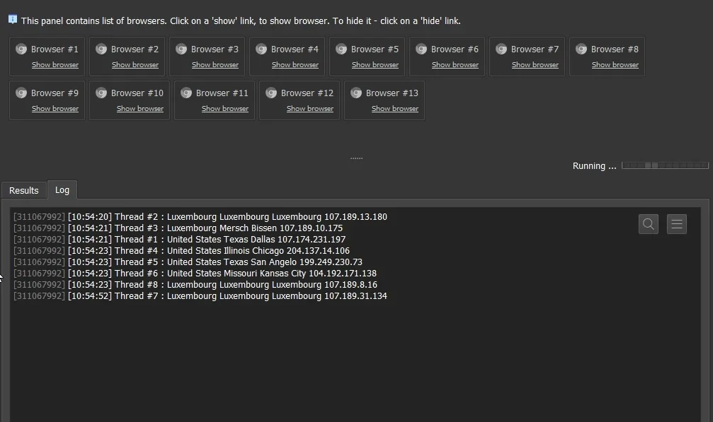Viewport: 713px width, 422px height.
Task: Click the dotted panel splitter handle
Action: point(357,158)
